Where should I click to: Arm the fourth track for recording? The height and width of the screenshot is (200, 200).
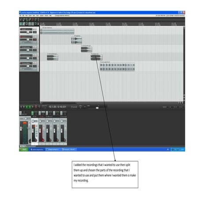click(21, 55)
